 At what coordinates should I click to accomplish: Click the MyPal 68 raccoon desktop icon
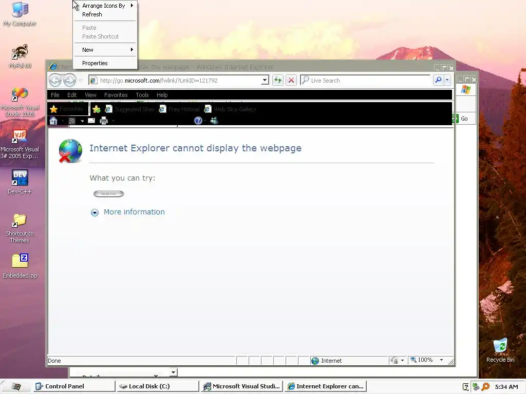tap(20, 56)
